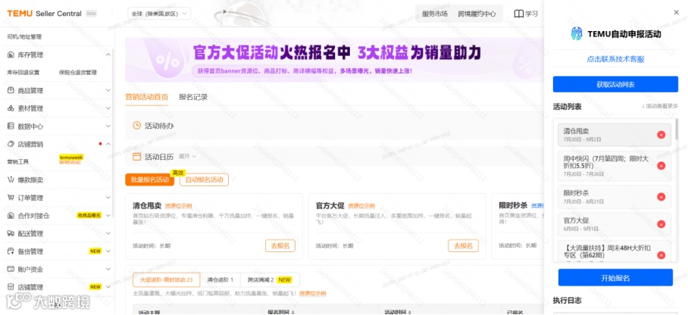This screenshot has height=315, width=688.
Task: Open 跨境履约中心 in the top bar
Action: 477,14
